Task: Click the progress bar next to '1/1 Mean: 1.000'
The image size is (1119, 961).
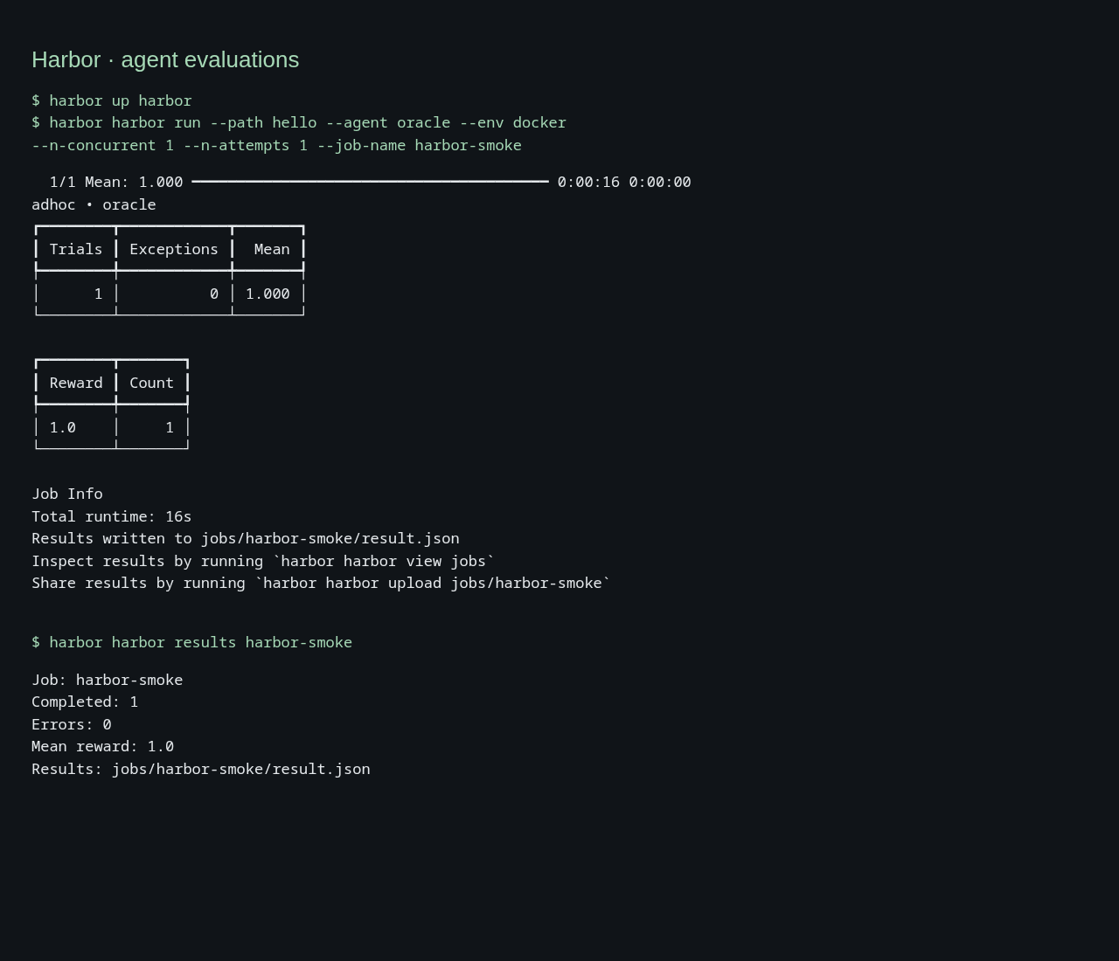Action: click(370, 182)
